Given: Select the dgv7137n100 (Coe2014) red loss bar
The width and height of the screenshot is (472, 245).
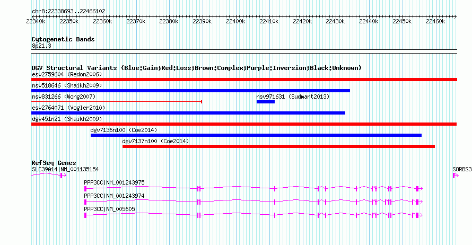Looking at the screenshot, I should 279,146.
